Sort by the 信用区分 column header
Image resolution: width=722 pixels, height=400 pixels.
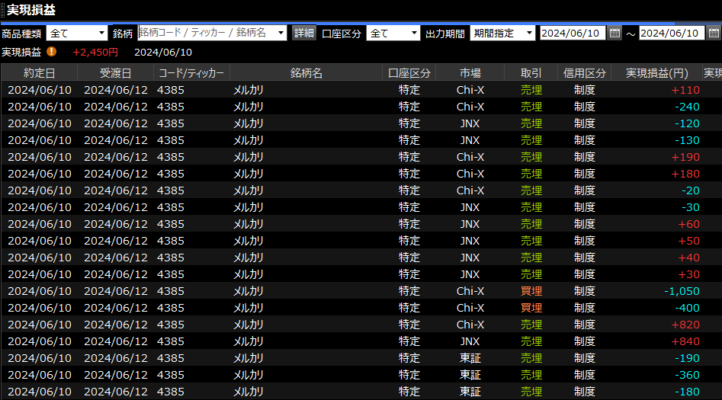(x=584, y=72)
